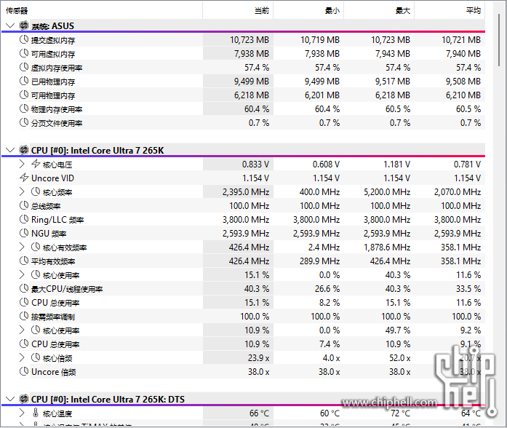Select the 按需频率调制 row label
This screenshot has width=507, height=428.
[53, 317]
